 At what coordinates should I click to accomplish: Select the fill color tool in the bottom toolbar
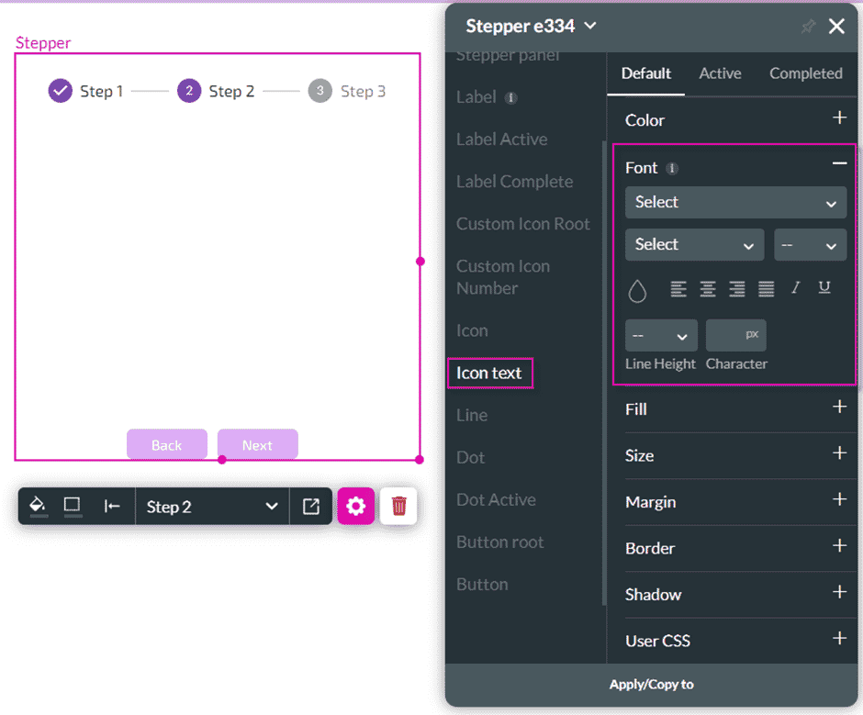tap(38, 506)
